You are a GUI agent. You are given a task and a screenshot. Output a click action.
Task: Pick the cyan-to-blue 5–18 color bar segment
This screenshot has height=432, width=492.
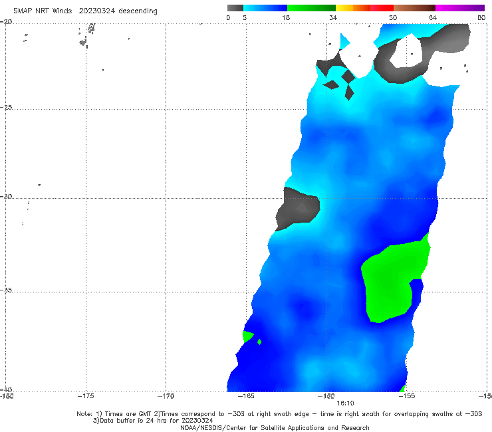tap(265, 8)
